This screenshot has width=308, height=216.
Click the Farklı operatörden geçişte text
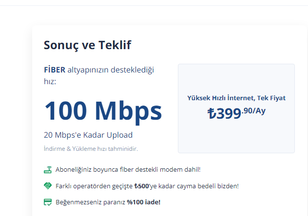click(94, 186)
